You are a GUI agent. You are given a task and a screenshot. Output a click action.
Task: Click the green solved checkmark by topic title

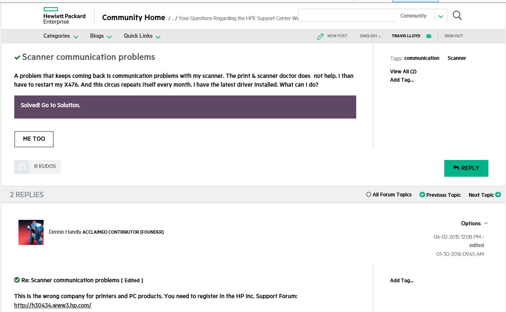(17, 57)
